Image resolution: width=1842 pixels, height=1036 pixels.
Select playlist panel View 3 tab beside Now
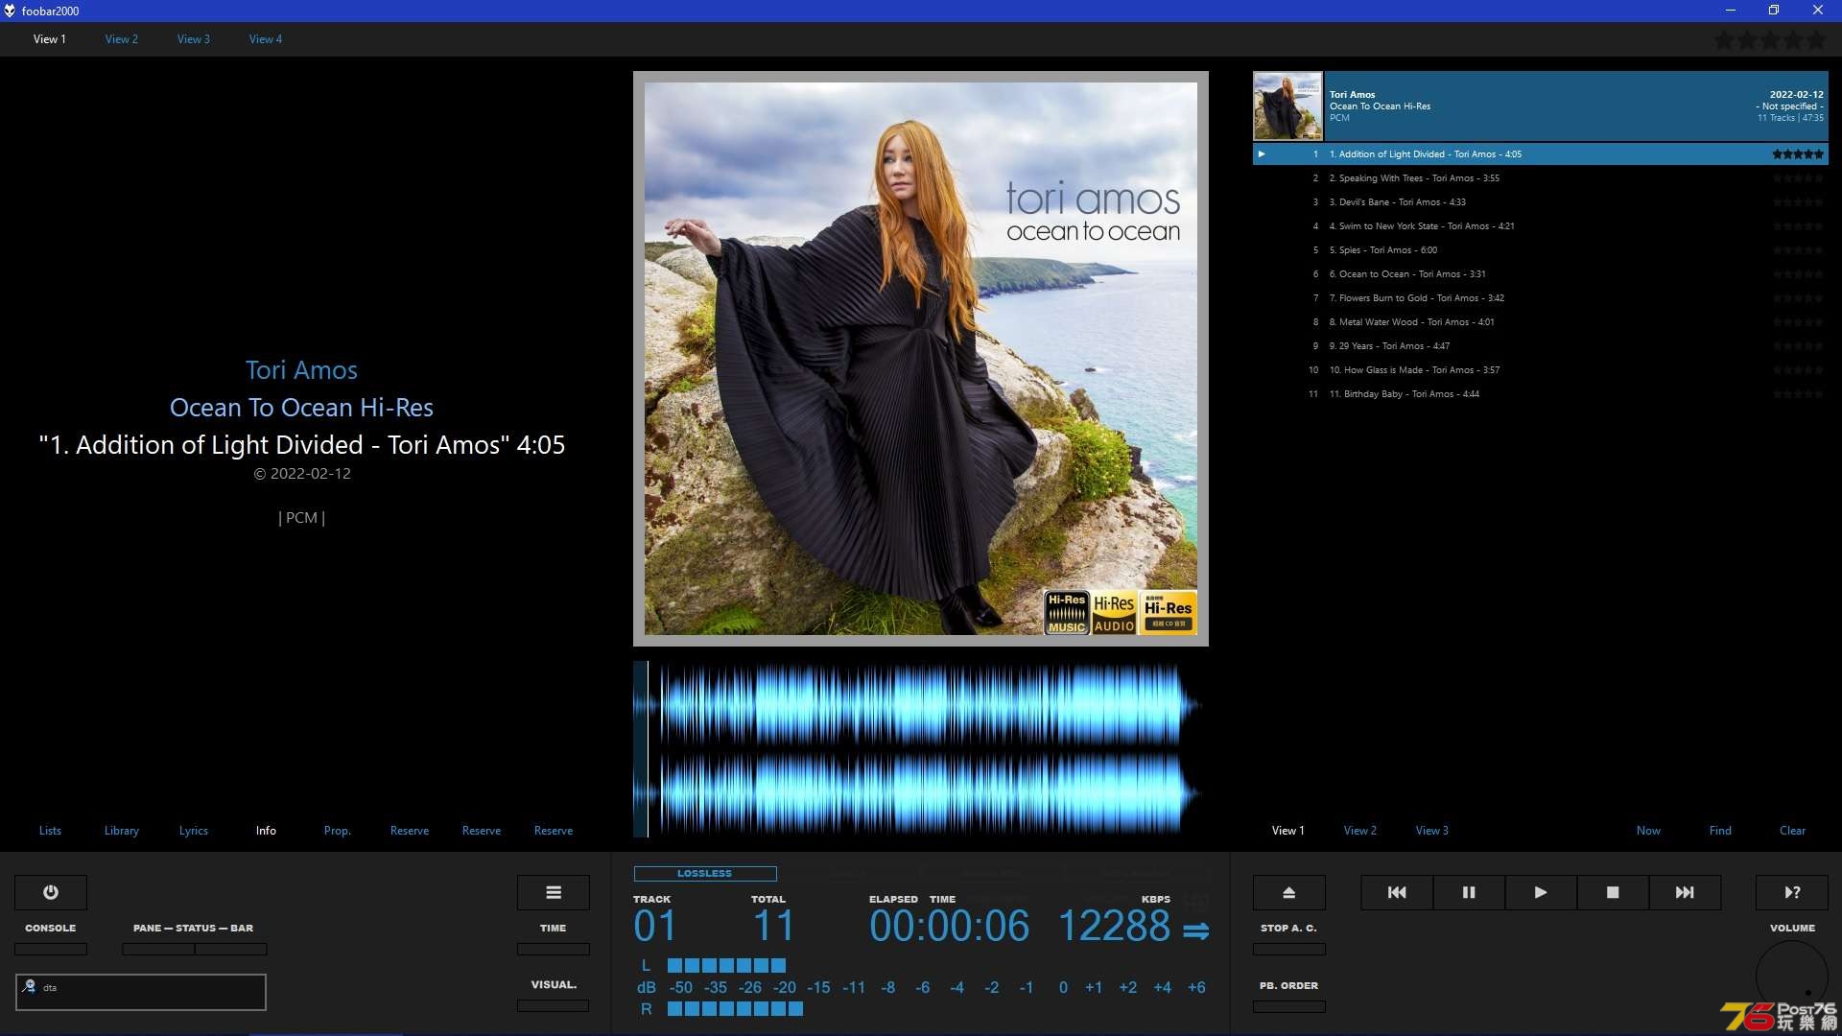[1432, 831]
